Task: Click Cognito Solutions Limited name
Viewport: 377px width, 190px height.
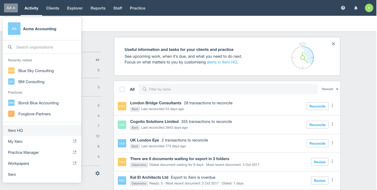Action: click(154, 122)
